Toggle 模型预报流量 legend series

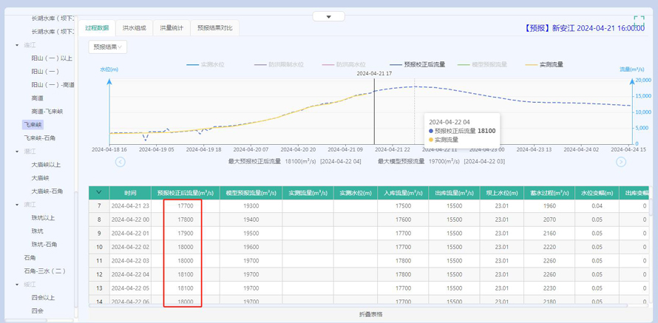(x=482, y=65)
